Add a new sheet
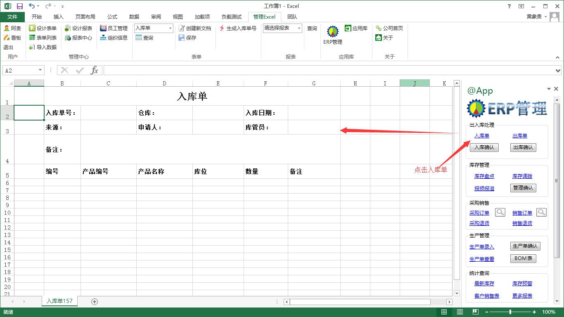This screenshot has height=317, width=564. click(95, 302)
